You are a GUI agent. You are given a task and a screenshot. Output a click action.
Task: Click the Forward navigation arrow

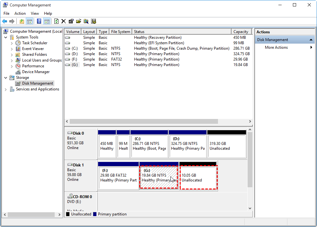[12, 21]
